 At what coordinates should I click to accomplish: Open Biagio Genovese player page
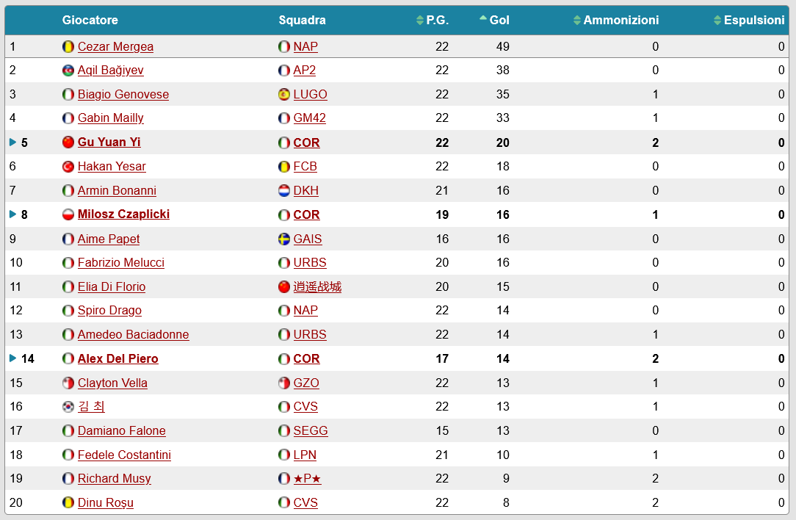point(123,95)
